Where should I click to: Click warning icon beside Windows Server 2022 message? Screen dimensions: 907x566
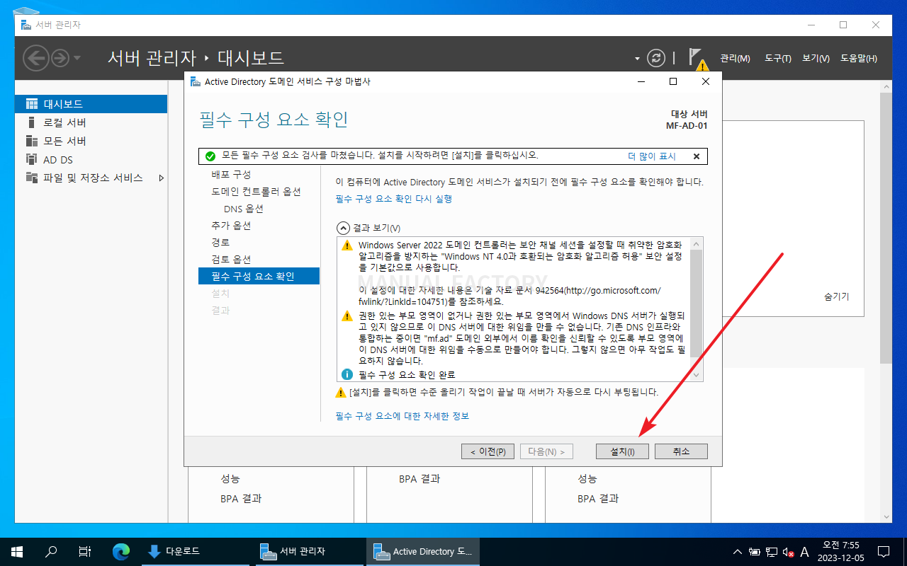pyautogui.click(x=347, y=246)
